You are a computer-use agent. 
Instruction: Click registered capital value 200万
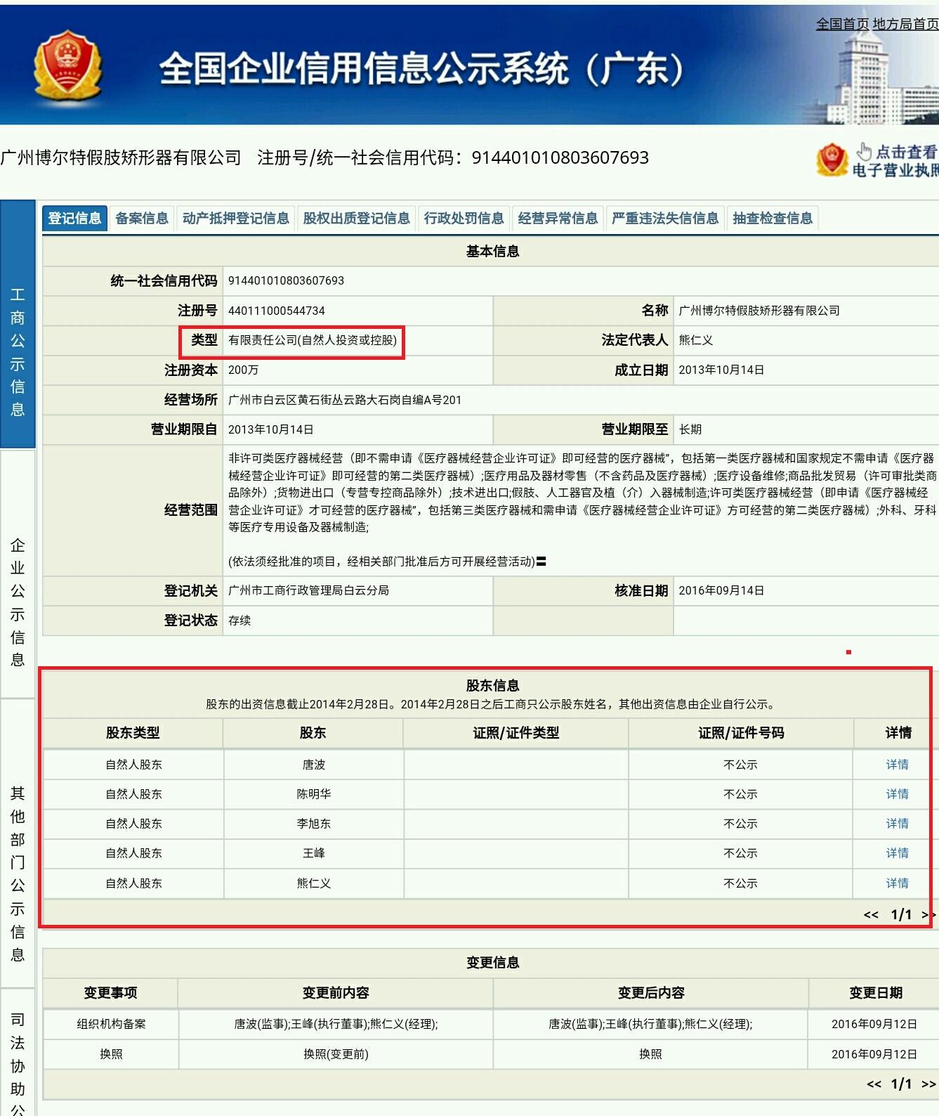tap(243, 370)
